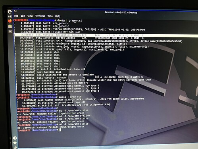Open the Terminal menu
The height and width of the screenshot is (149, 198).
click(x=40, y=16)
